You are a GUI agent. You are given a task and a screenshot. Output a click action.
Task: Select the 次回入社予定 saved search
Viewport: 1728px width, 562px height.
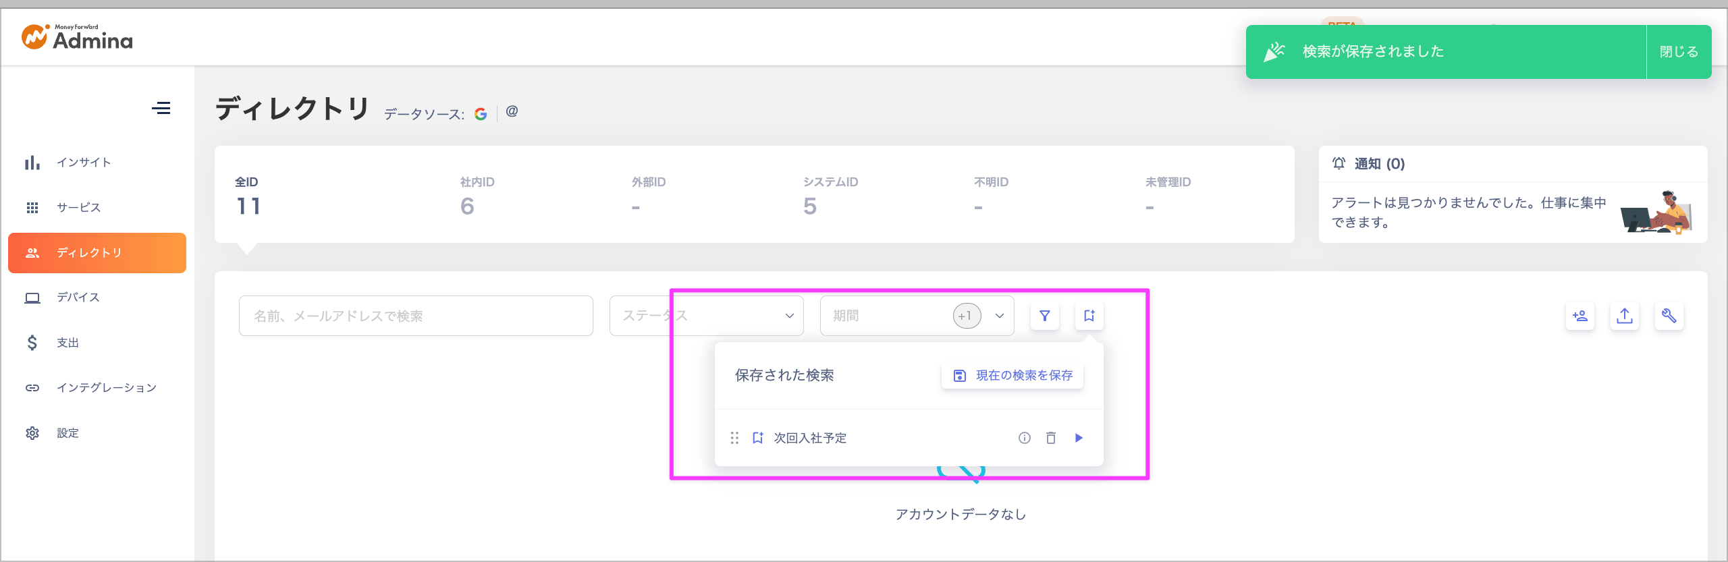(810, 438)
